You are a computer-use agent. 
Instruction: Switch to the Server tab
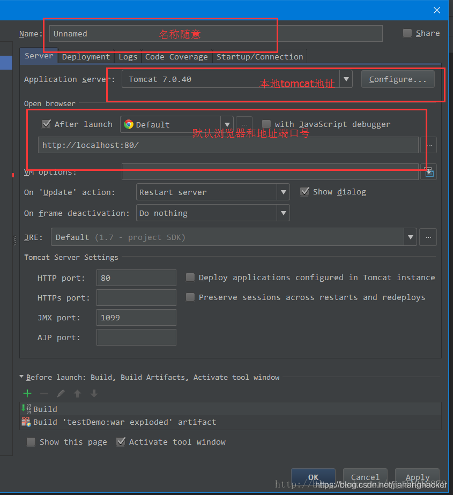(x=39, y=56)
